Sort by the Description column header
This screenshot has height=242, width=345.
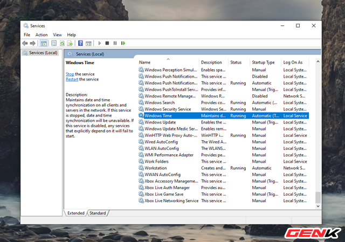click(213, 63)
